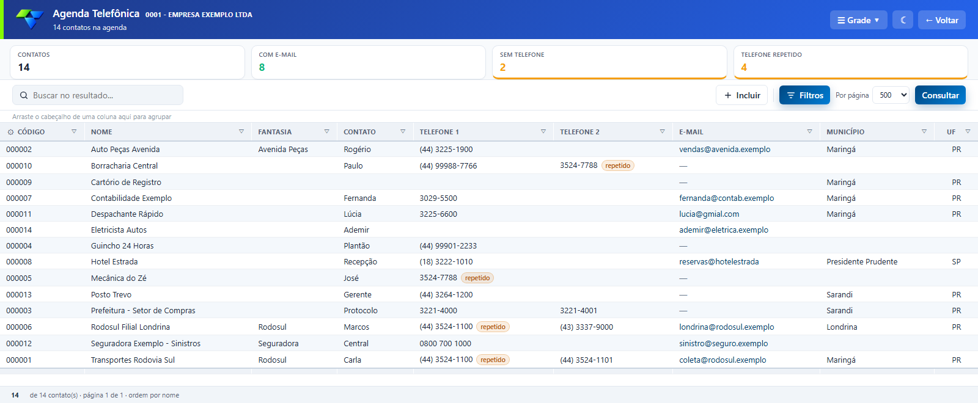
Task: Select Seguradora Exemplo - Sinistros row
Action: tap(489, 343)
